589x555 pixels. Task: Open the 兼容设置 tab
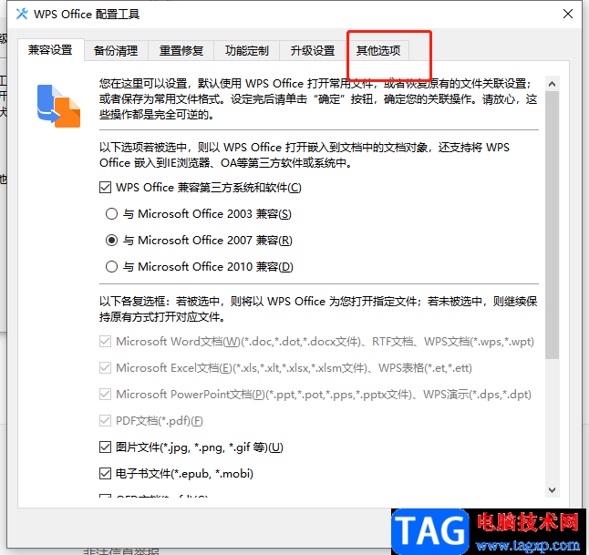pyautogui.click(x=50, y=50)
